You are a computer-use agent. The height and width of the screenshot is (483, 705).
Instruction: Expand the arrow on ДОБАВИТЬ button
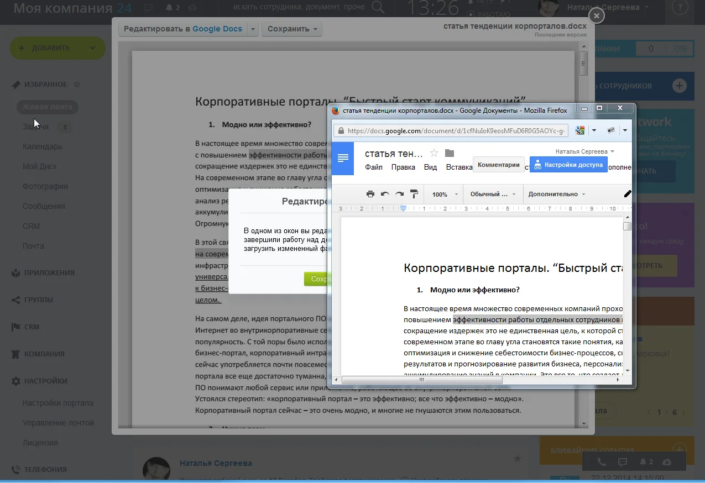(x=92, y=48)
